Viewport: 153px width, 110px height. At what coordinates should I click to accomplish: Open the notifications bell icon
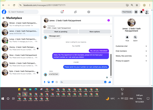pyautogui.click(x=141, y=12)
